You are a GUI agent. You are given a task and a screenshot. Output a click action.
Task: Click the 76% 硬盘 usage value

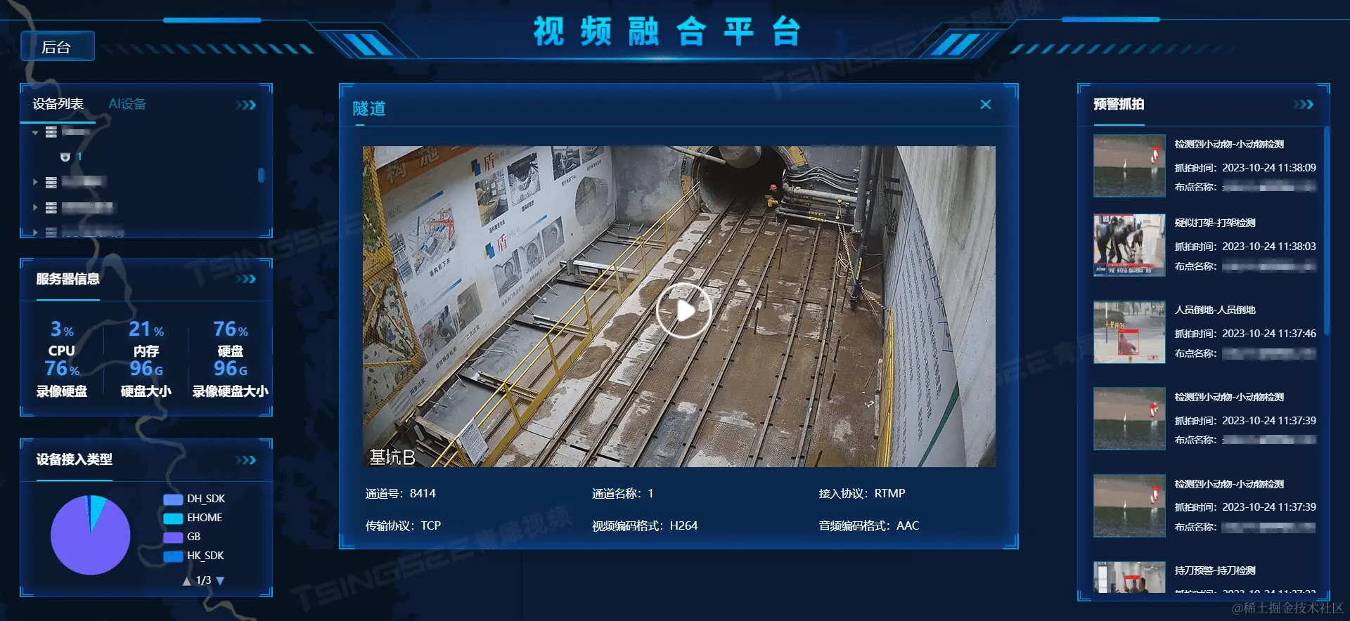coord(231,329)
